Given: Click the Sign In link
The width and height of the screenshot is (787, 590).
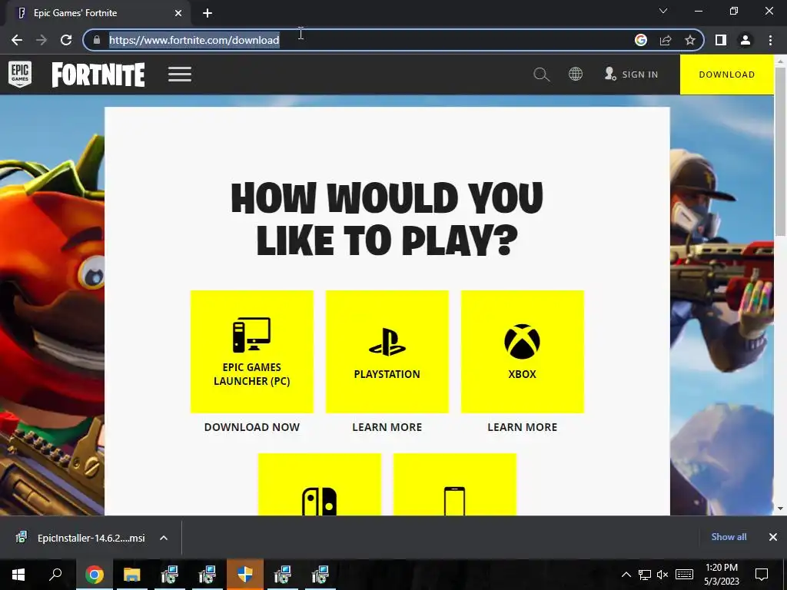Looking at the screenshot, I should (x=632, y=75).
